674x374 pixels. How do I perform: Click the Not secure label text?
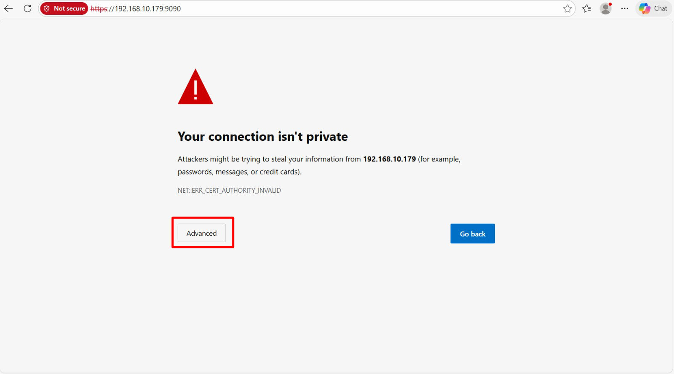(70, 8)
